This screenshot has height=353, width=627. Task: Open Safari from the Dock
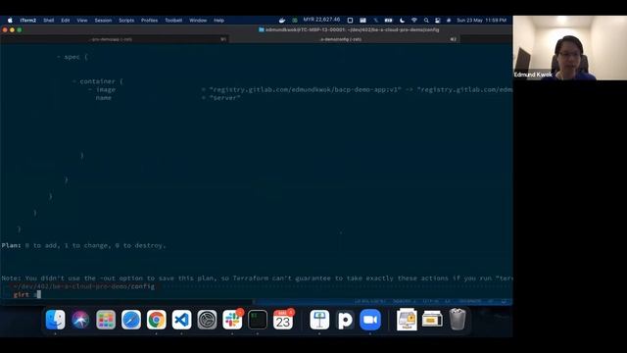pos(130,320)
